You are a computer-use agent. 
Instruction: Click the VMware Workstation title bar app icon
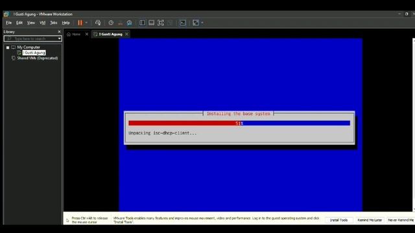[x=6, y=14]
